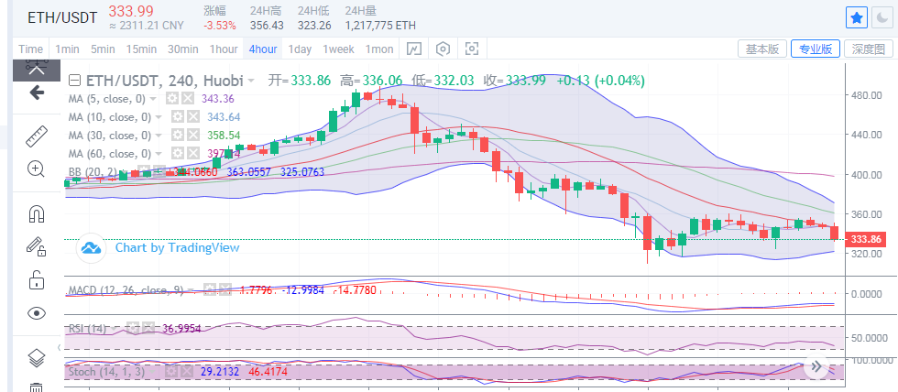Screen dimensions: 898x392
Task: Open the object tree layers icon
Action: (x=37, y=356)
